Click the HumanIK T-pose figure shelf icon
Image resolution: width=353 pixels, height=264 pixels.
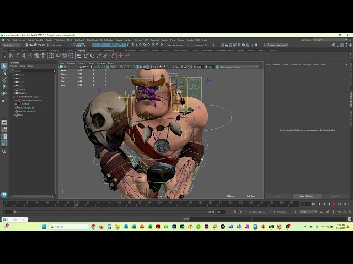[43, 56]
